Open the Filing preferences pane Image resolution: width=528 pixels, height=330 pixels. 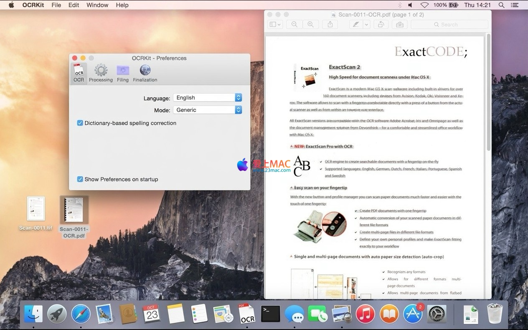pos(123,73)
